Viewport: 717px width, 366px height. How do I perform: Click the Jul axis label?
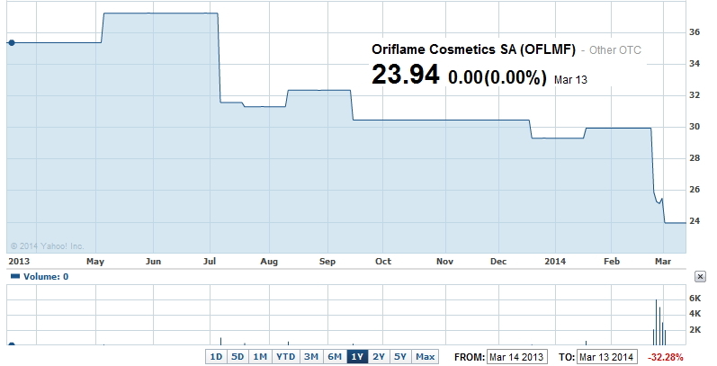[x=210, y=262]
